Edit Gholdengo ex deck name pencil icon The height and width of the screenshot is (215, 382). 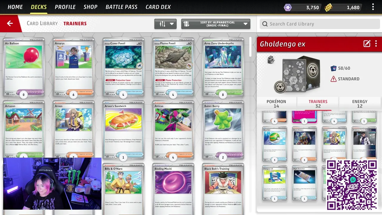[x=367, y=44]
